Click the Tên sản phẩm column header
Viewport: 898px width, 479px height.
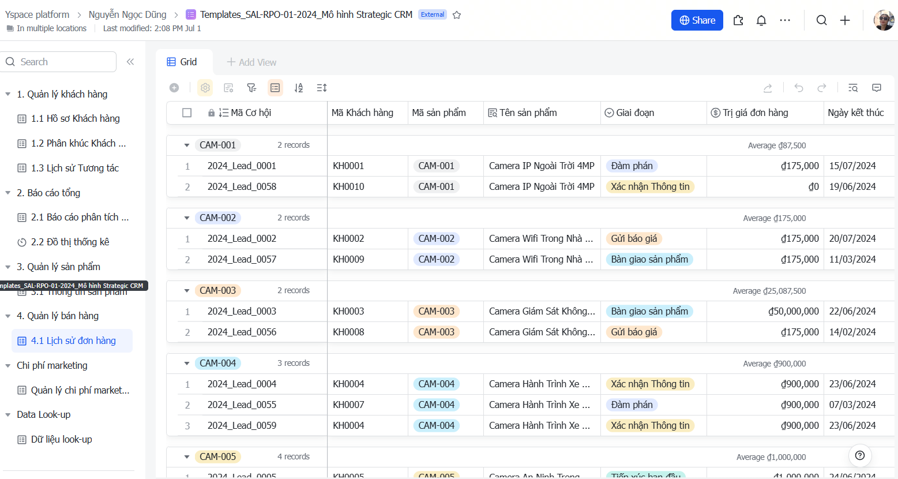click(542, 113)
